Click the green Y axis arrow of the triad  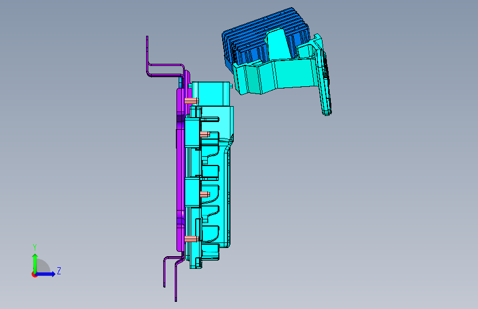point(35,263)
